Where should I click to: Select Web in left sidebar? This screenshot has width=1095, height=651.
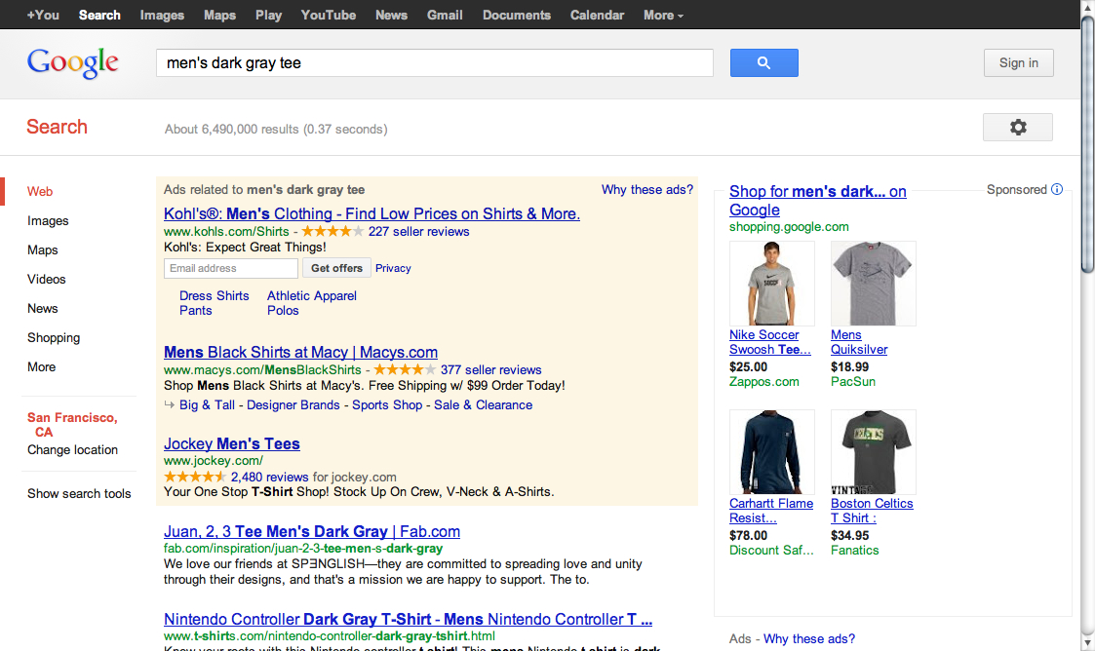[x=40, y=191]
